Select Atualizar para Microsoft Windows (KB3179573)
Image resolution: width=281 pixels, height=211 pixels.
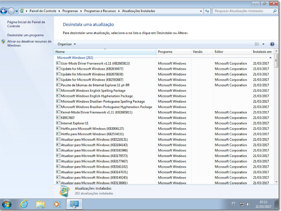[x=164, y=156]
